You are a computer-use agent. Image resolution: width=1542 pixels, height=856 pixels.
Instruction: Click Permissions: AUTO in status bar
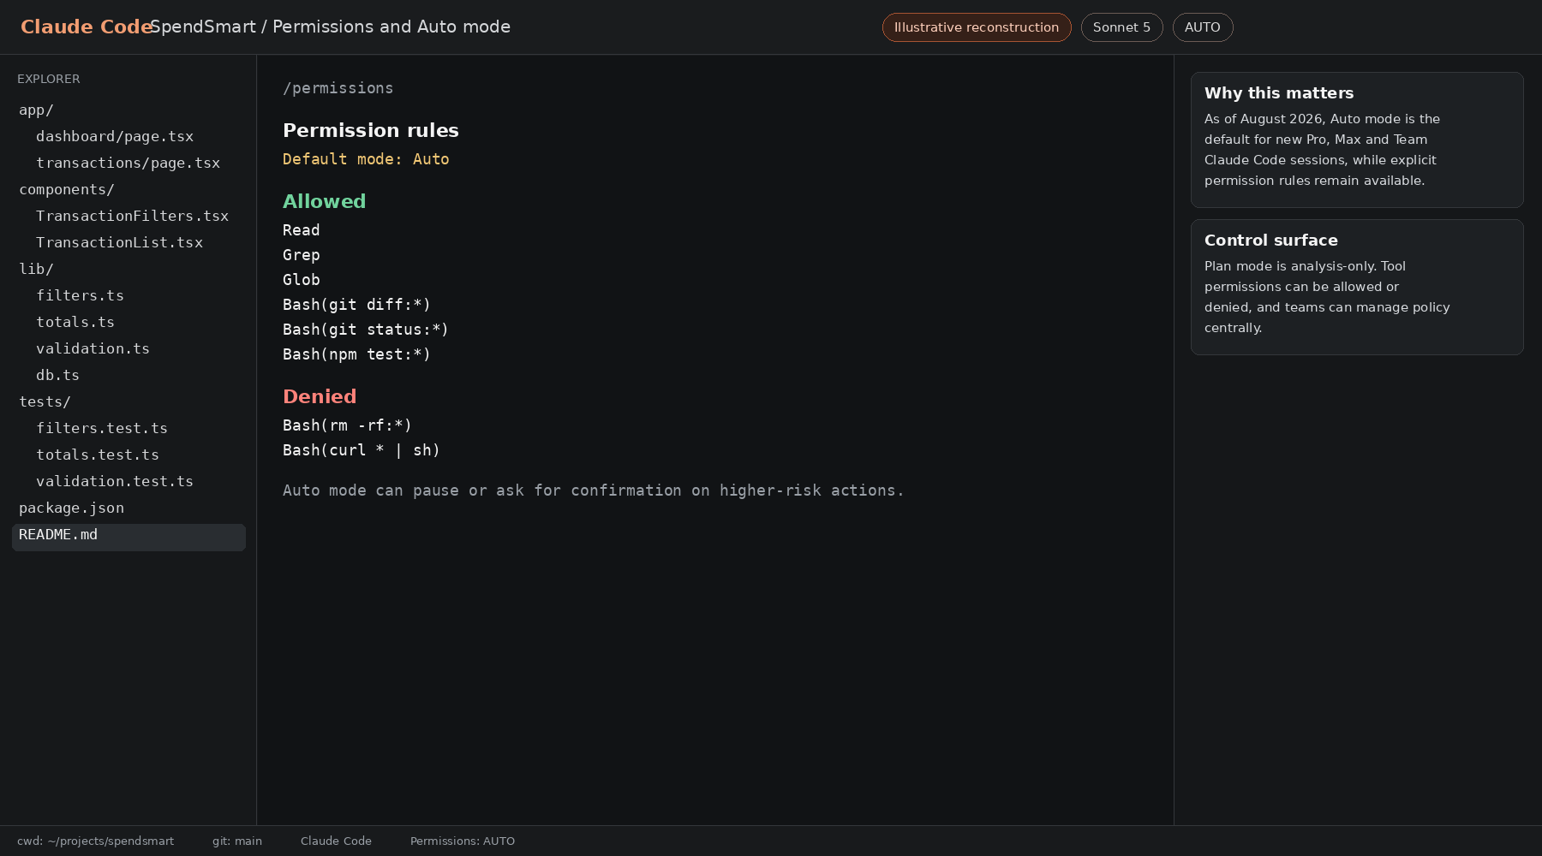[463, 841]
